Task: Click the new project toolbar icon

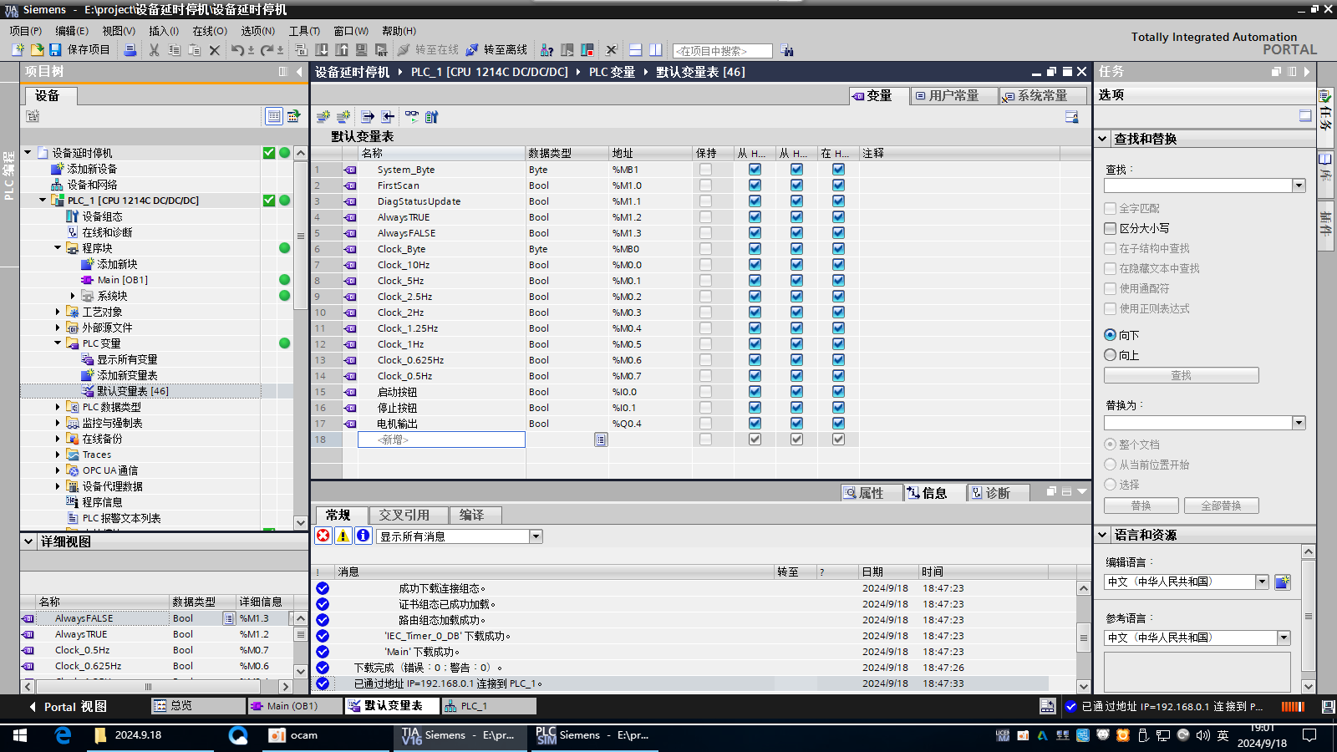Action: 18,50
